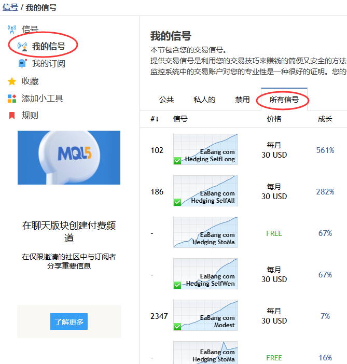
Task: Switch to the 公共 tab
Action: pos(166,100)
